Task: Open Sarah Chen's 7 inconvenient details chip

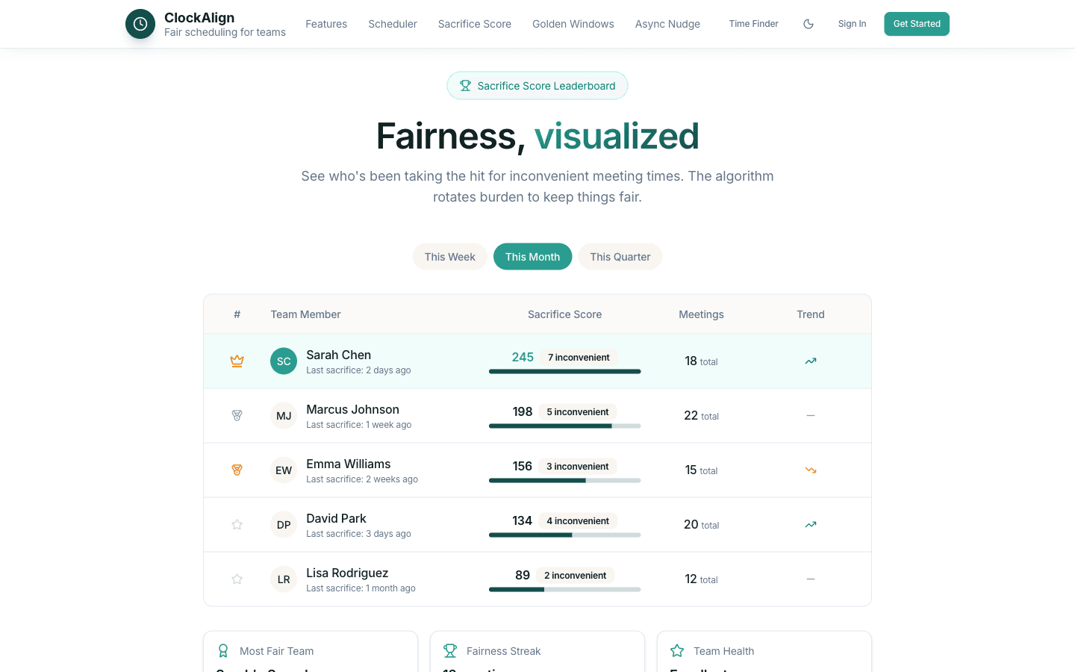Action: [x=579, y=357]
